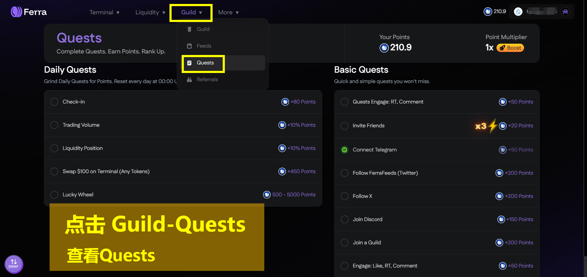
Task: Collapse the Guild dropdown menu
Action: click(x=191, y=12)
